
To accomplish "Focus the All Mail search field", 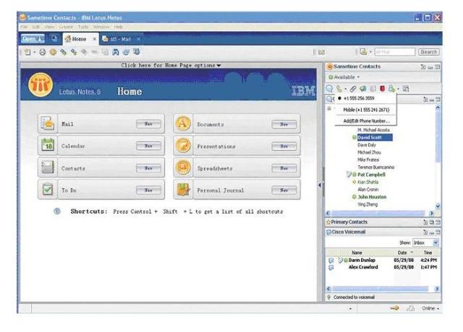I will tap(395, 52).
